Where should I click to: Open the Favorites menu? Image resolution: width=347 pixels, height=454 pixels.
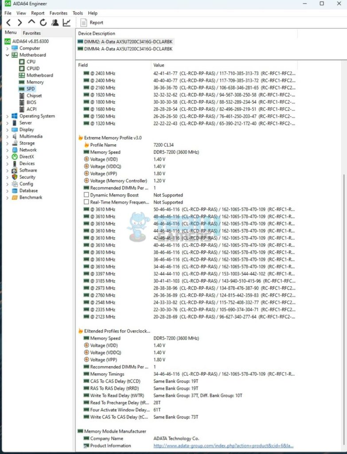click(x=58, y=13)
